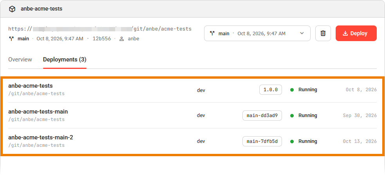385x175 pixels.
Task: Click the main-dd3ad9 version badge
Action: tap(262, 115)
